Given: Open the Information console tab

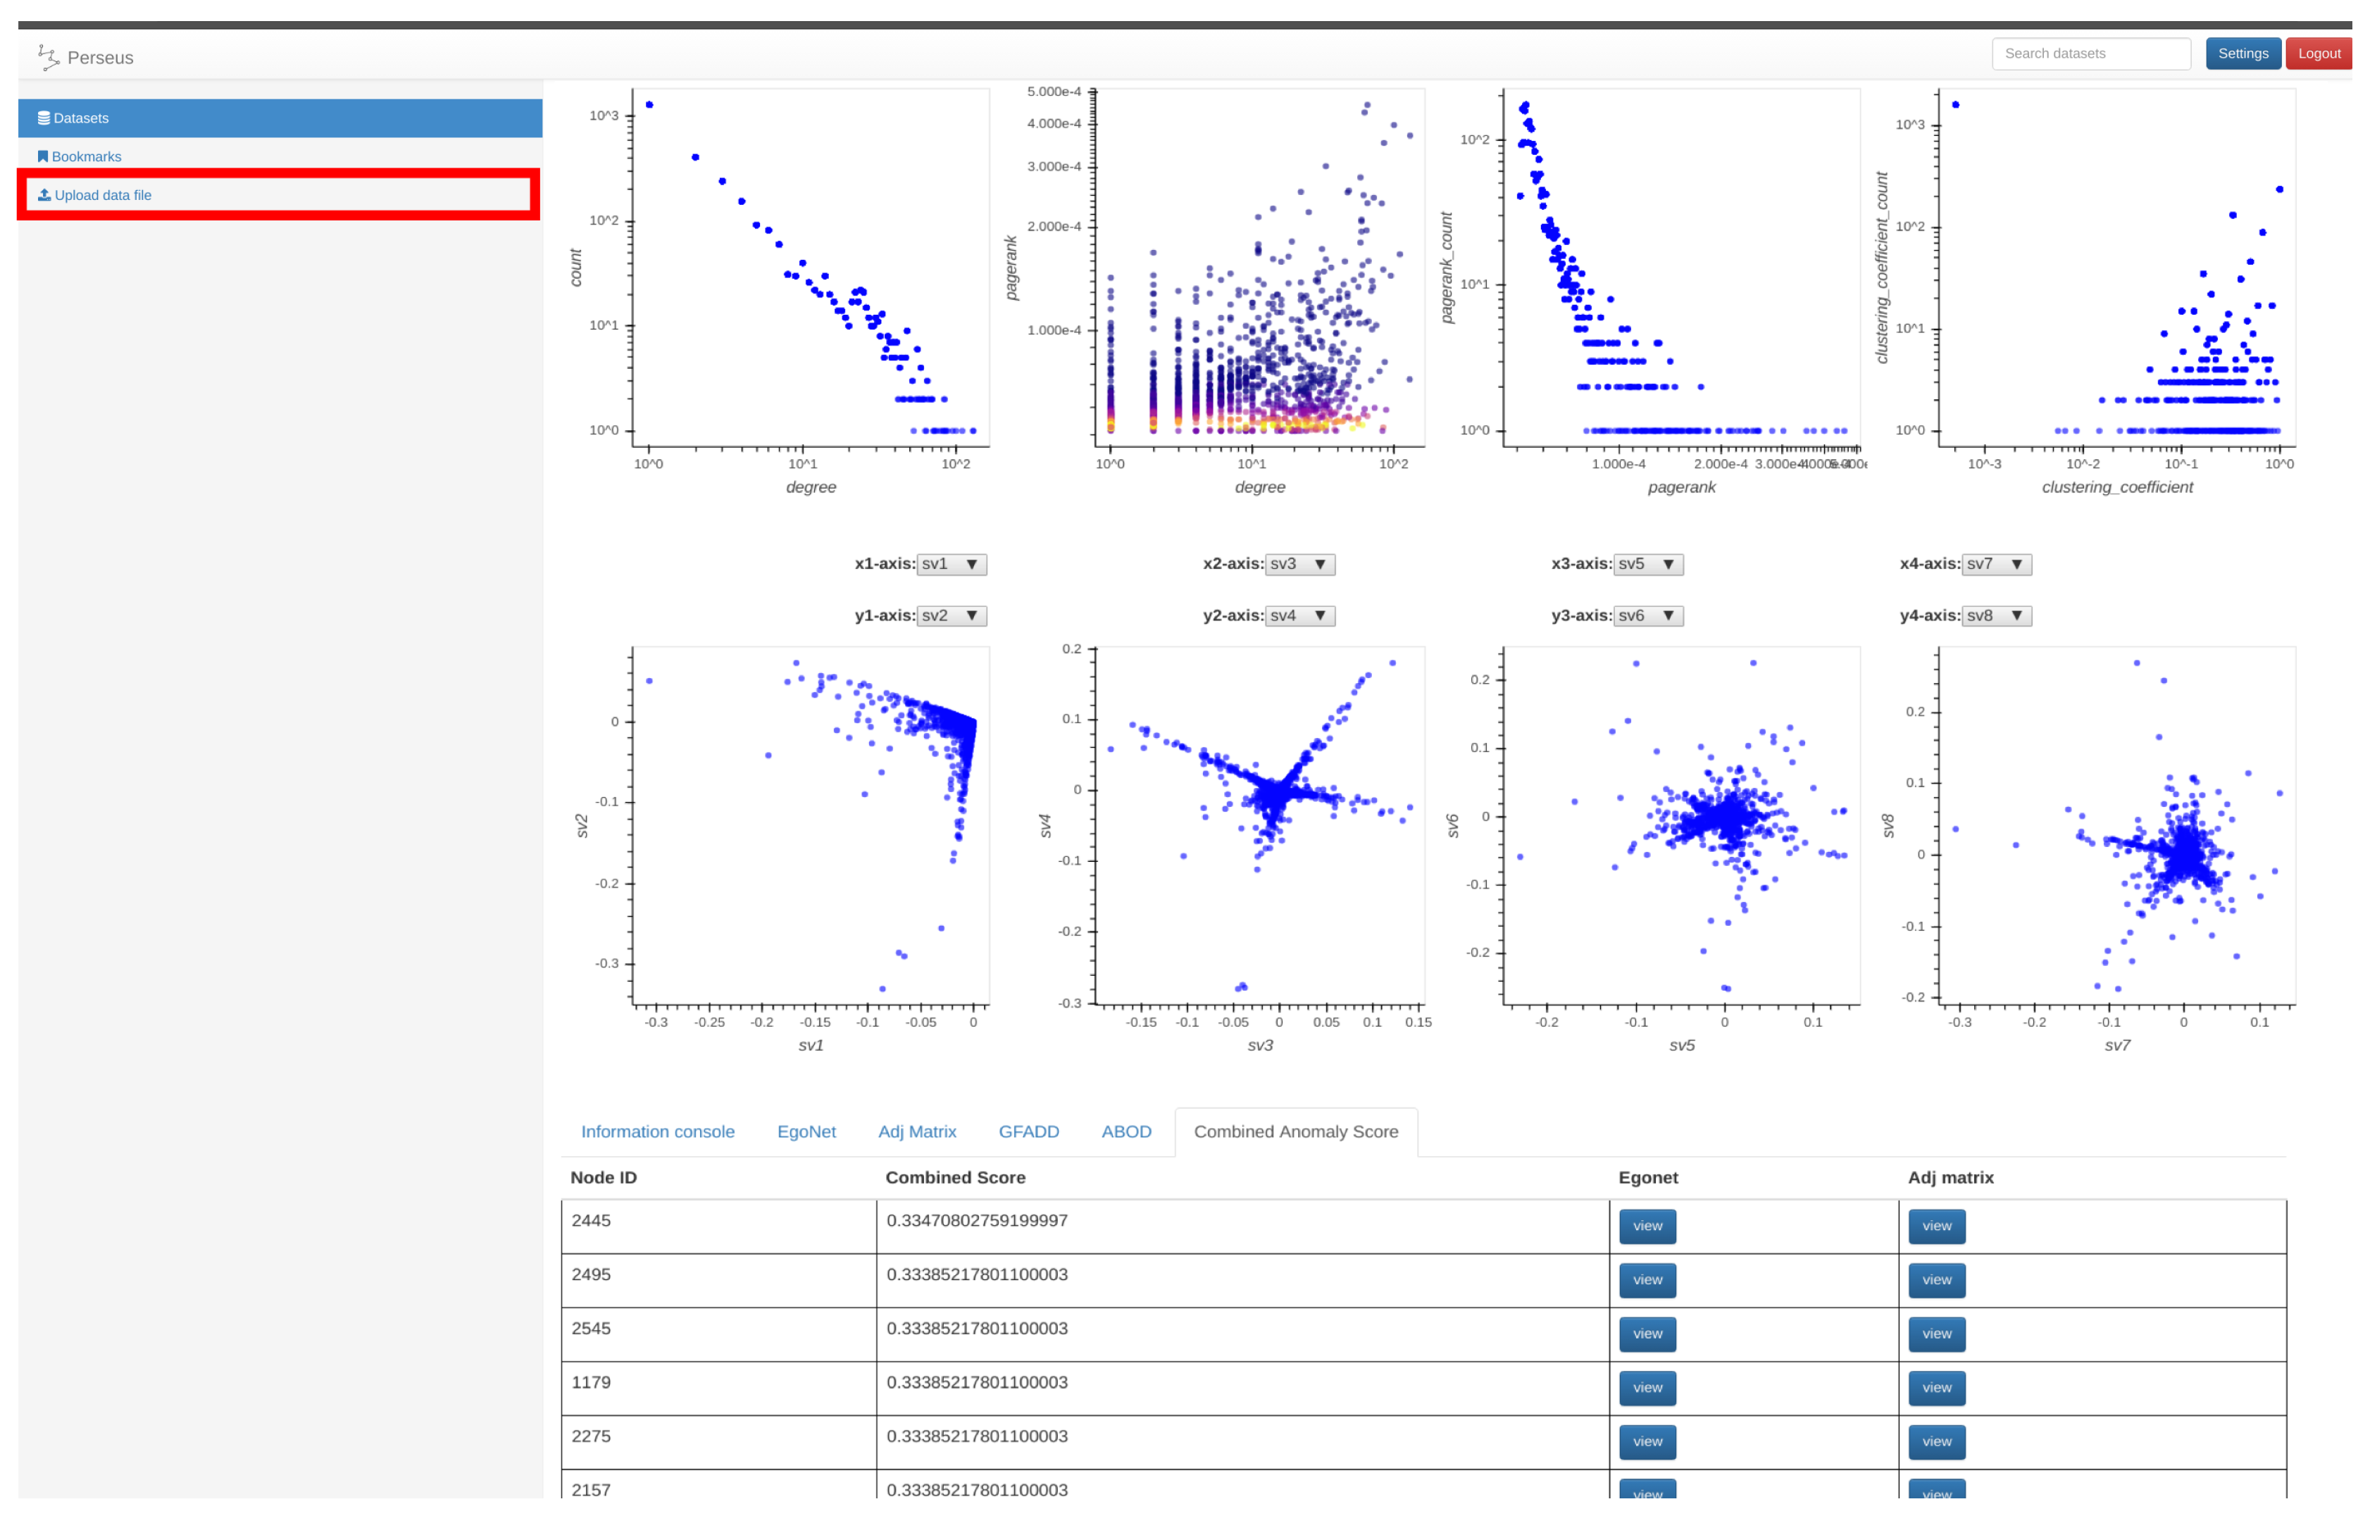Looking at the screenshot, I should point(657,1132).
